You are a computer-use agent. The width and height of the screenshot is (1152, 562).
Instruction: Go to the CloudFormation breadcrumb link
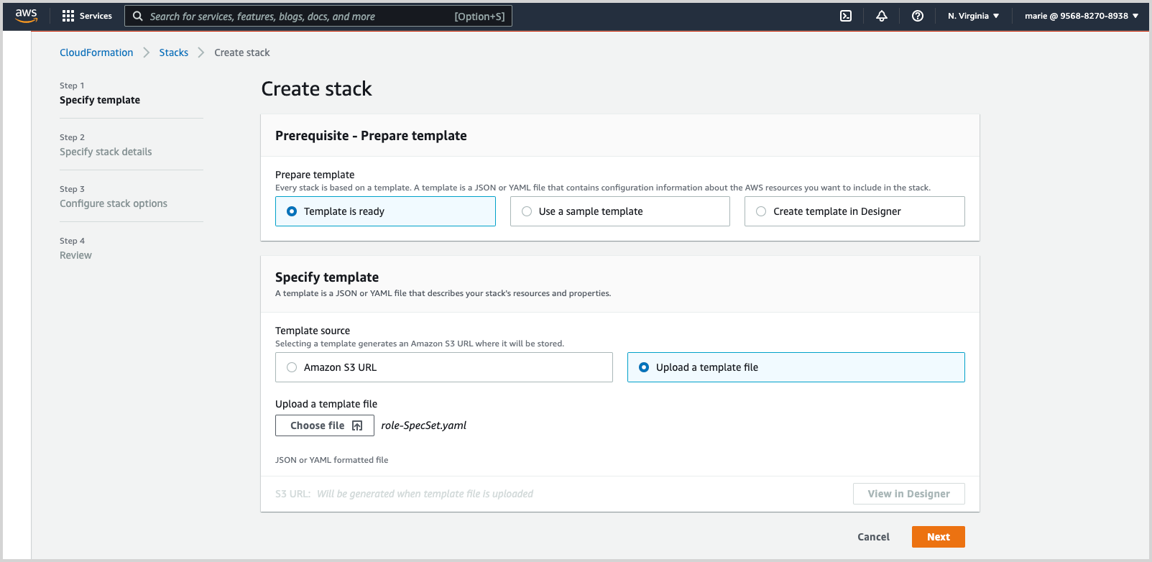pyautogui.click(x=96, y=52)
